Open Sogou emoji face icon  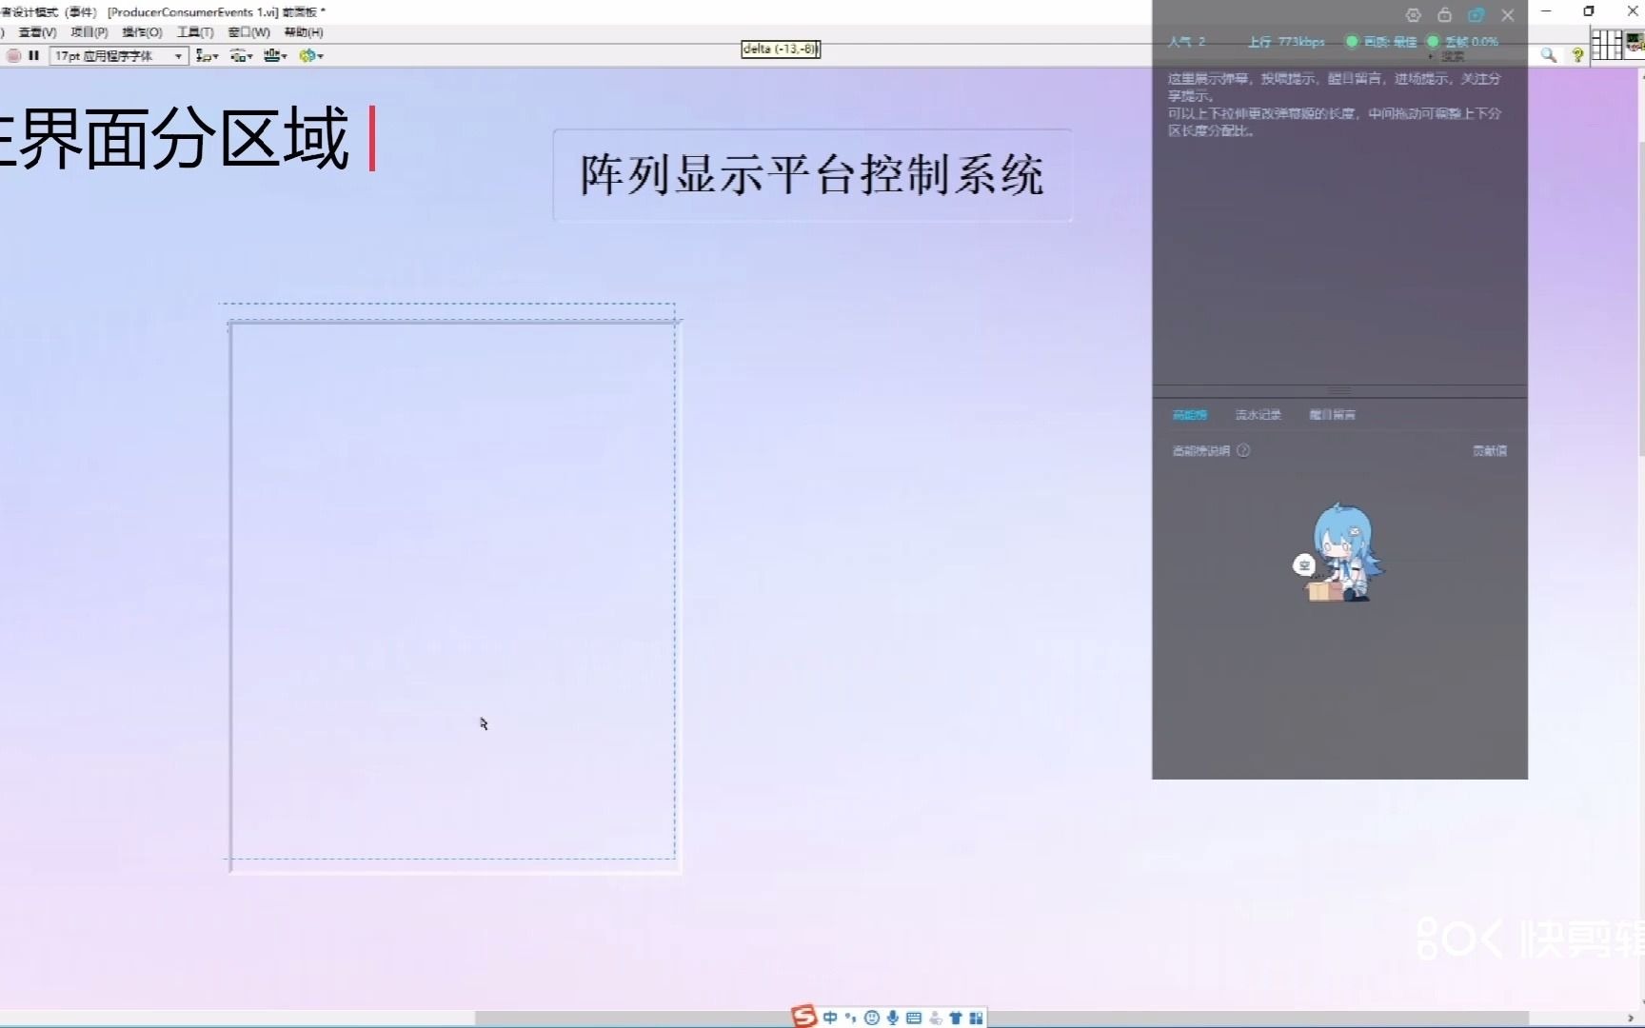click(871, 1018)
